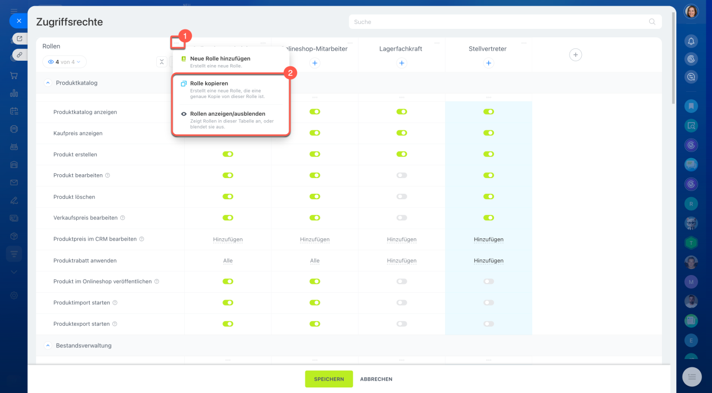Collapse the Bestandsverwaltung section
This screenshot has width=712, height=393.
click(48, 346)
